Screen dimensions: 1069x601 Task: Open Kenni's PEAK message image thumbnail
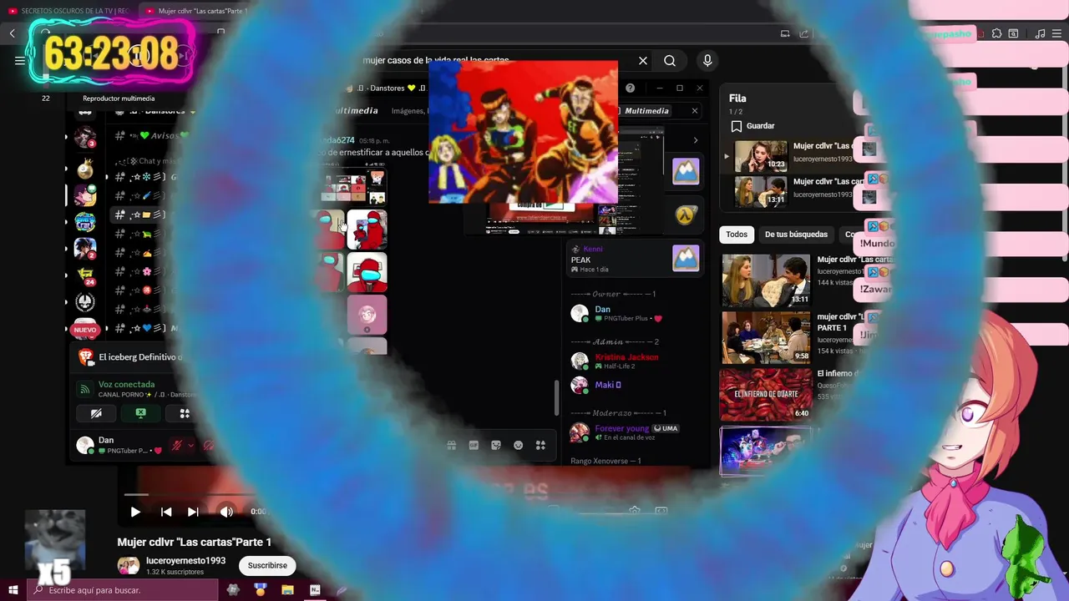tap(686, 259)
